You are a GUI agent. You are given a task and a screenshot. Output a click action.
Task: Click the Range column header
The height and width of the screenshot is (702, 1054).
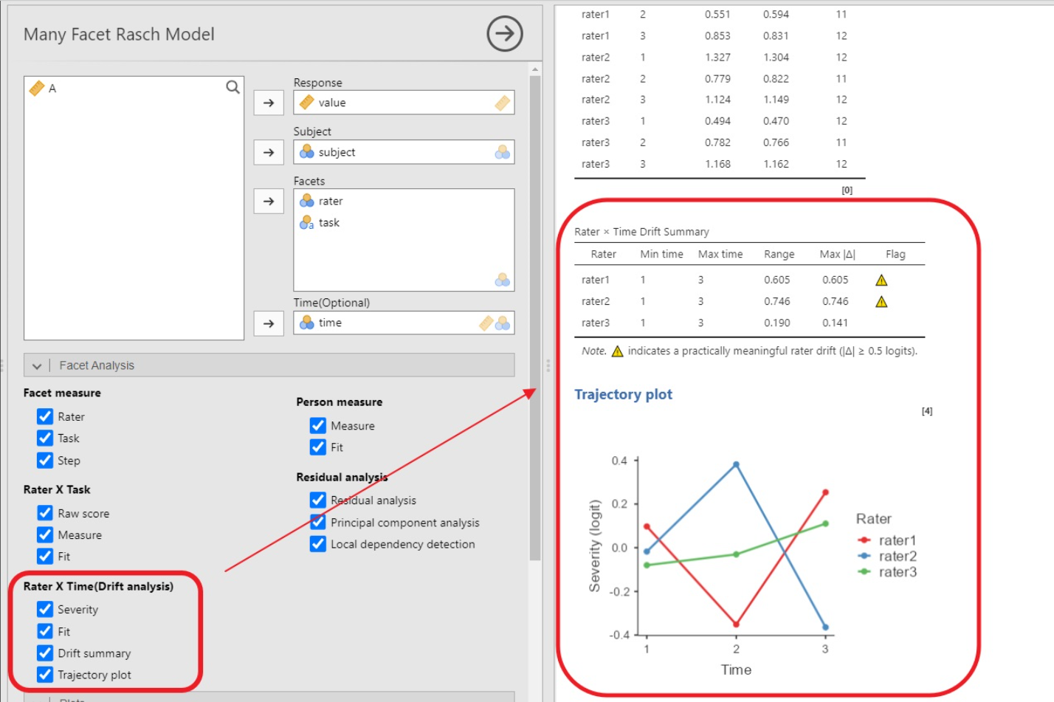click(779, 254)
